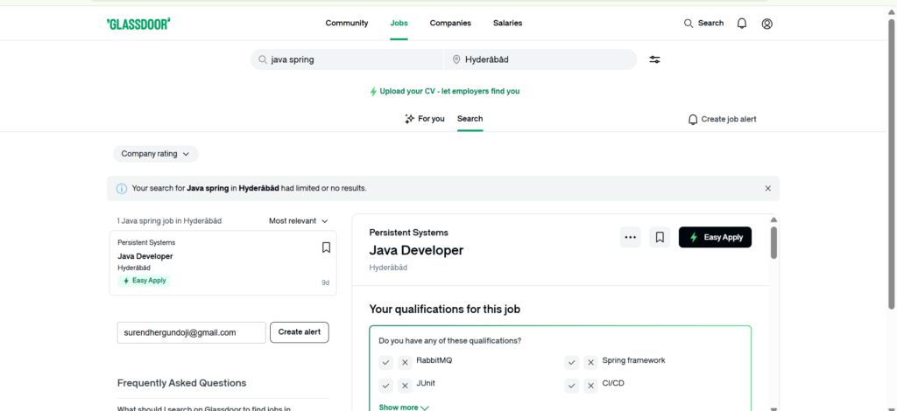The image size is (897, 411).
Task: Go to the Jobs tab
Action: 399,24
